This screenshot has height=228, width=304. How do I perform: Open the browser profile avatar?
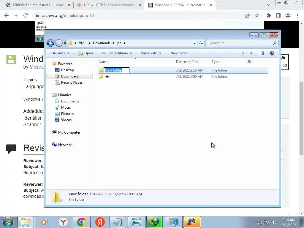coord(288,15)
